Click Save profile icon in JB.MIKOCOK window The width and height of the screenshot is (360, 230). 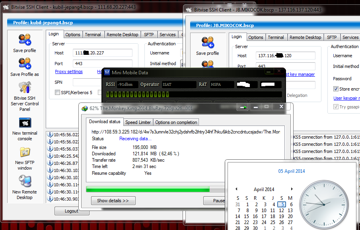click(x=207, y=42)
